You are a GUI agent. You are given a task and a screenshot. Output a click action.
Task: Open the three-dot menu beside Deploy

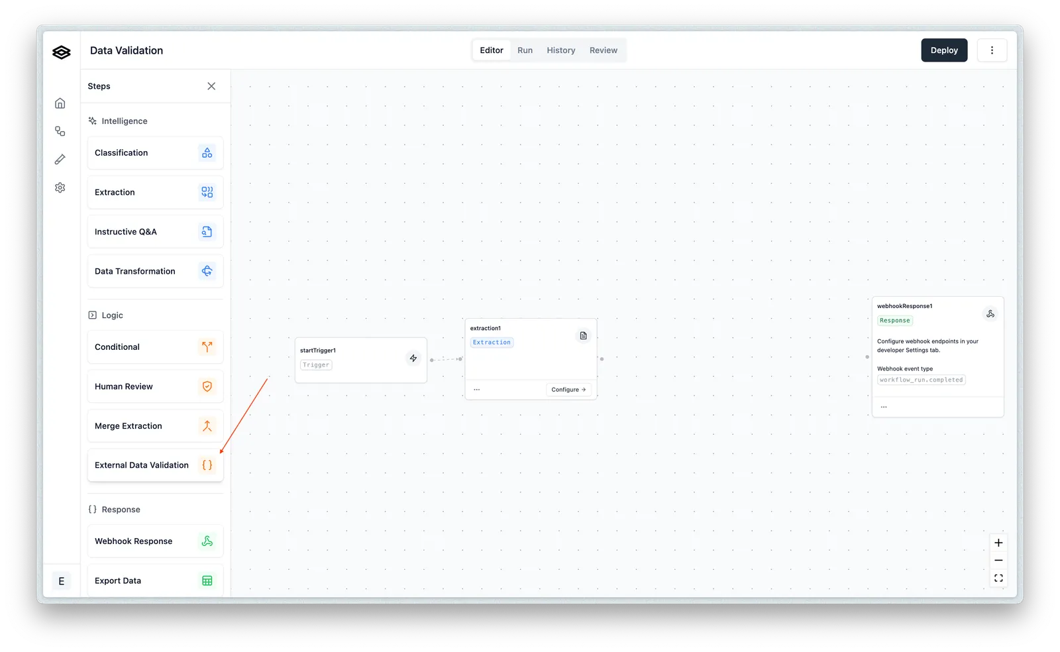992,50
